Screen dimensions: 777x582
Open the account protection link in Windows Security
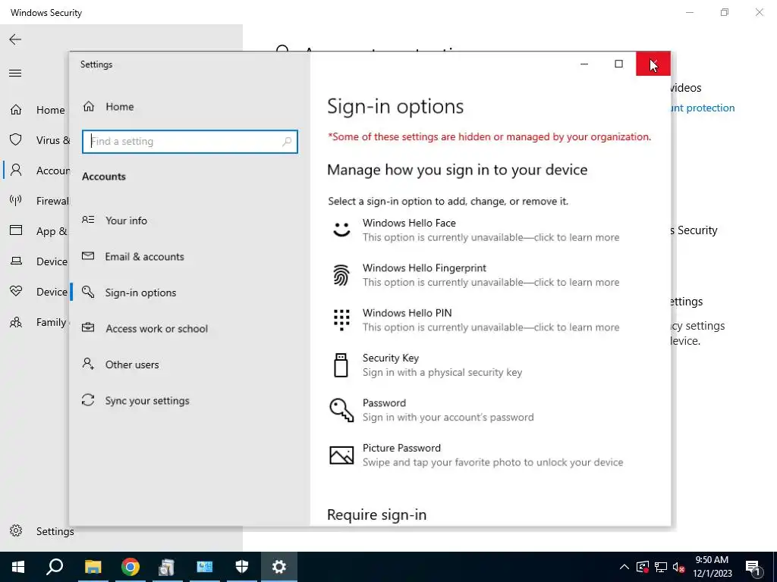pos(703,108)
